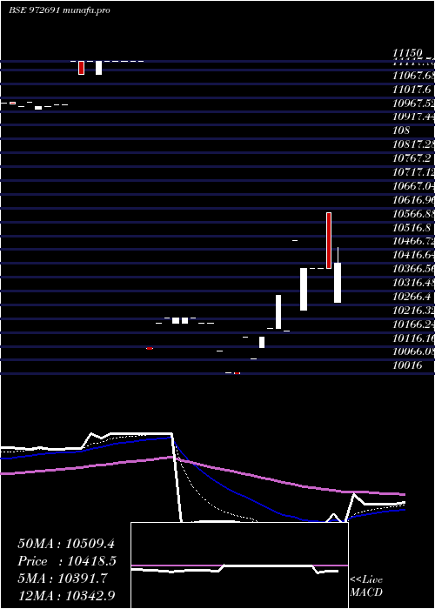Click the 10767.2 price axis label
This screenshot has width=435, height=609.
click(x=412, y=158)
